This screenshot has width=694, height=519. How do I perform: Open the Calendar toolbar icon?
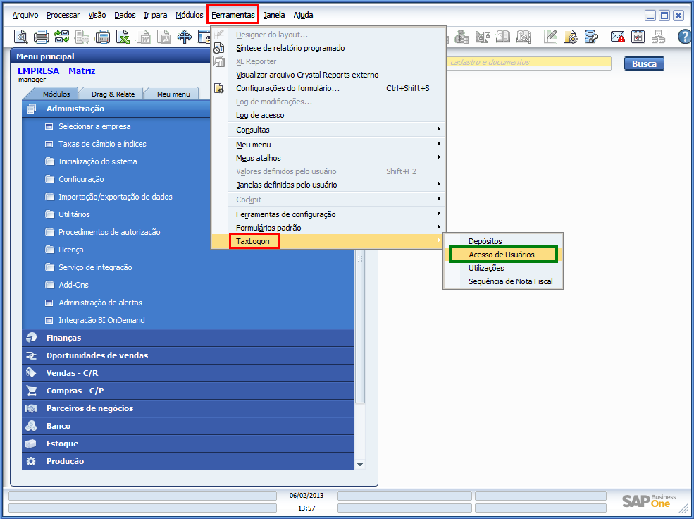pyautogui.click(x=638, y=37)
